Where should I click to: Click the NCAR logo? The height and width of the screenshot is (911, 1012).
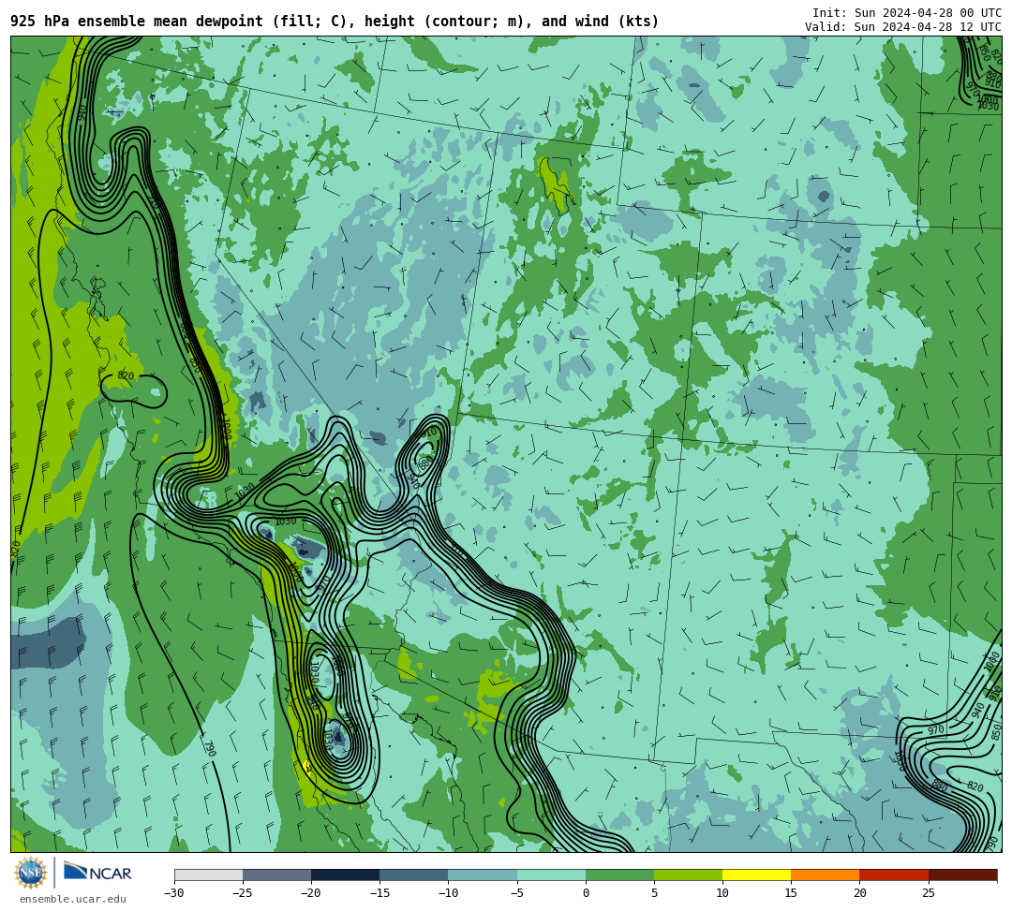click(x=98, y=873)
